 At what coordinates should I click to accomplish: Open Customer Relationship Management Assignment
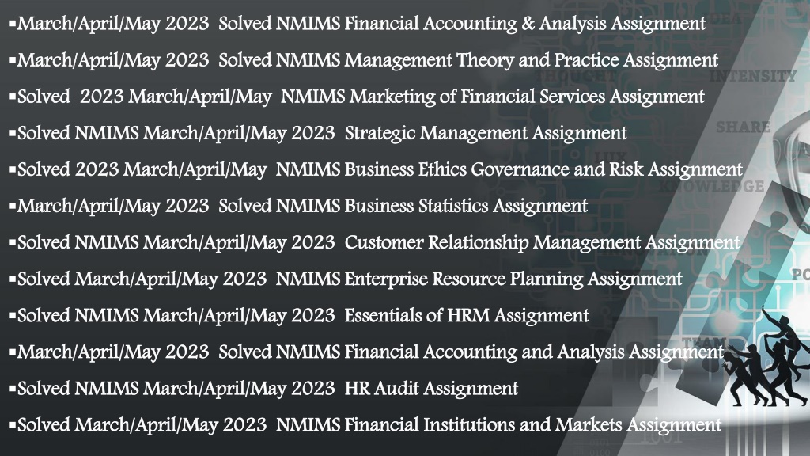[375, 242]
